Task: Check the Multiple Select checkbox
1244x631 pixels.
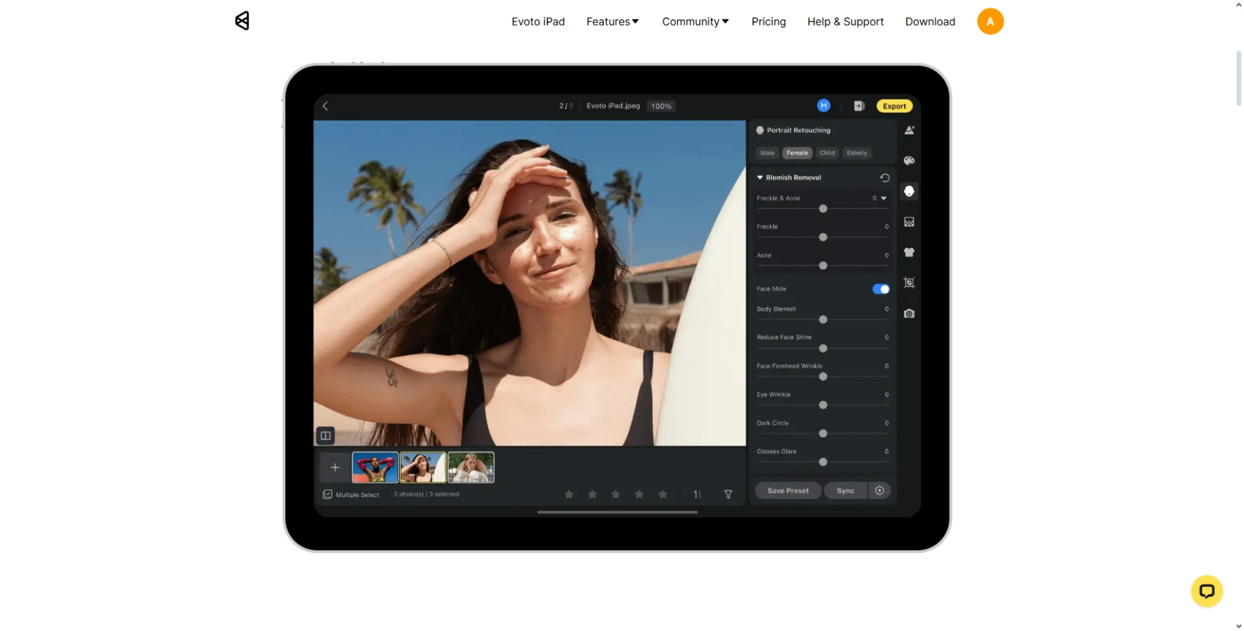Action: pos(328,494)
